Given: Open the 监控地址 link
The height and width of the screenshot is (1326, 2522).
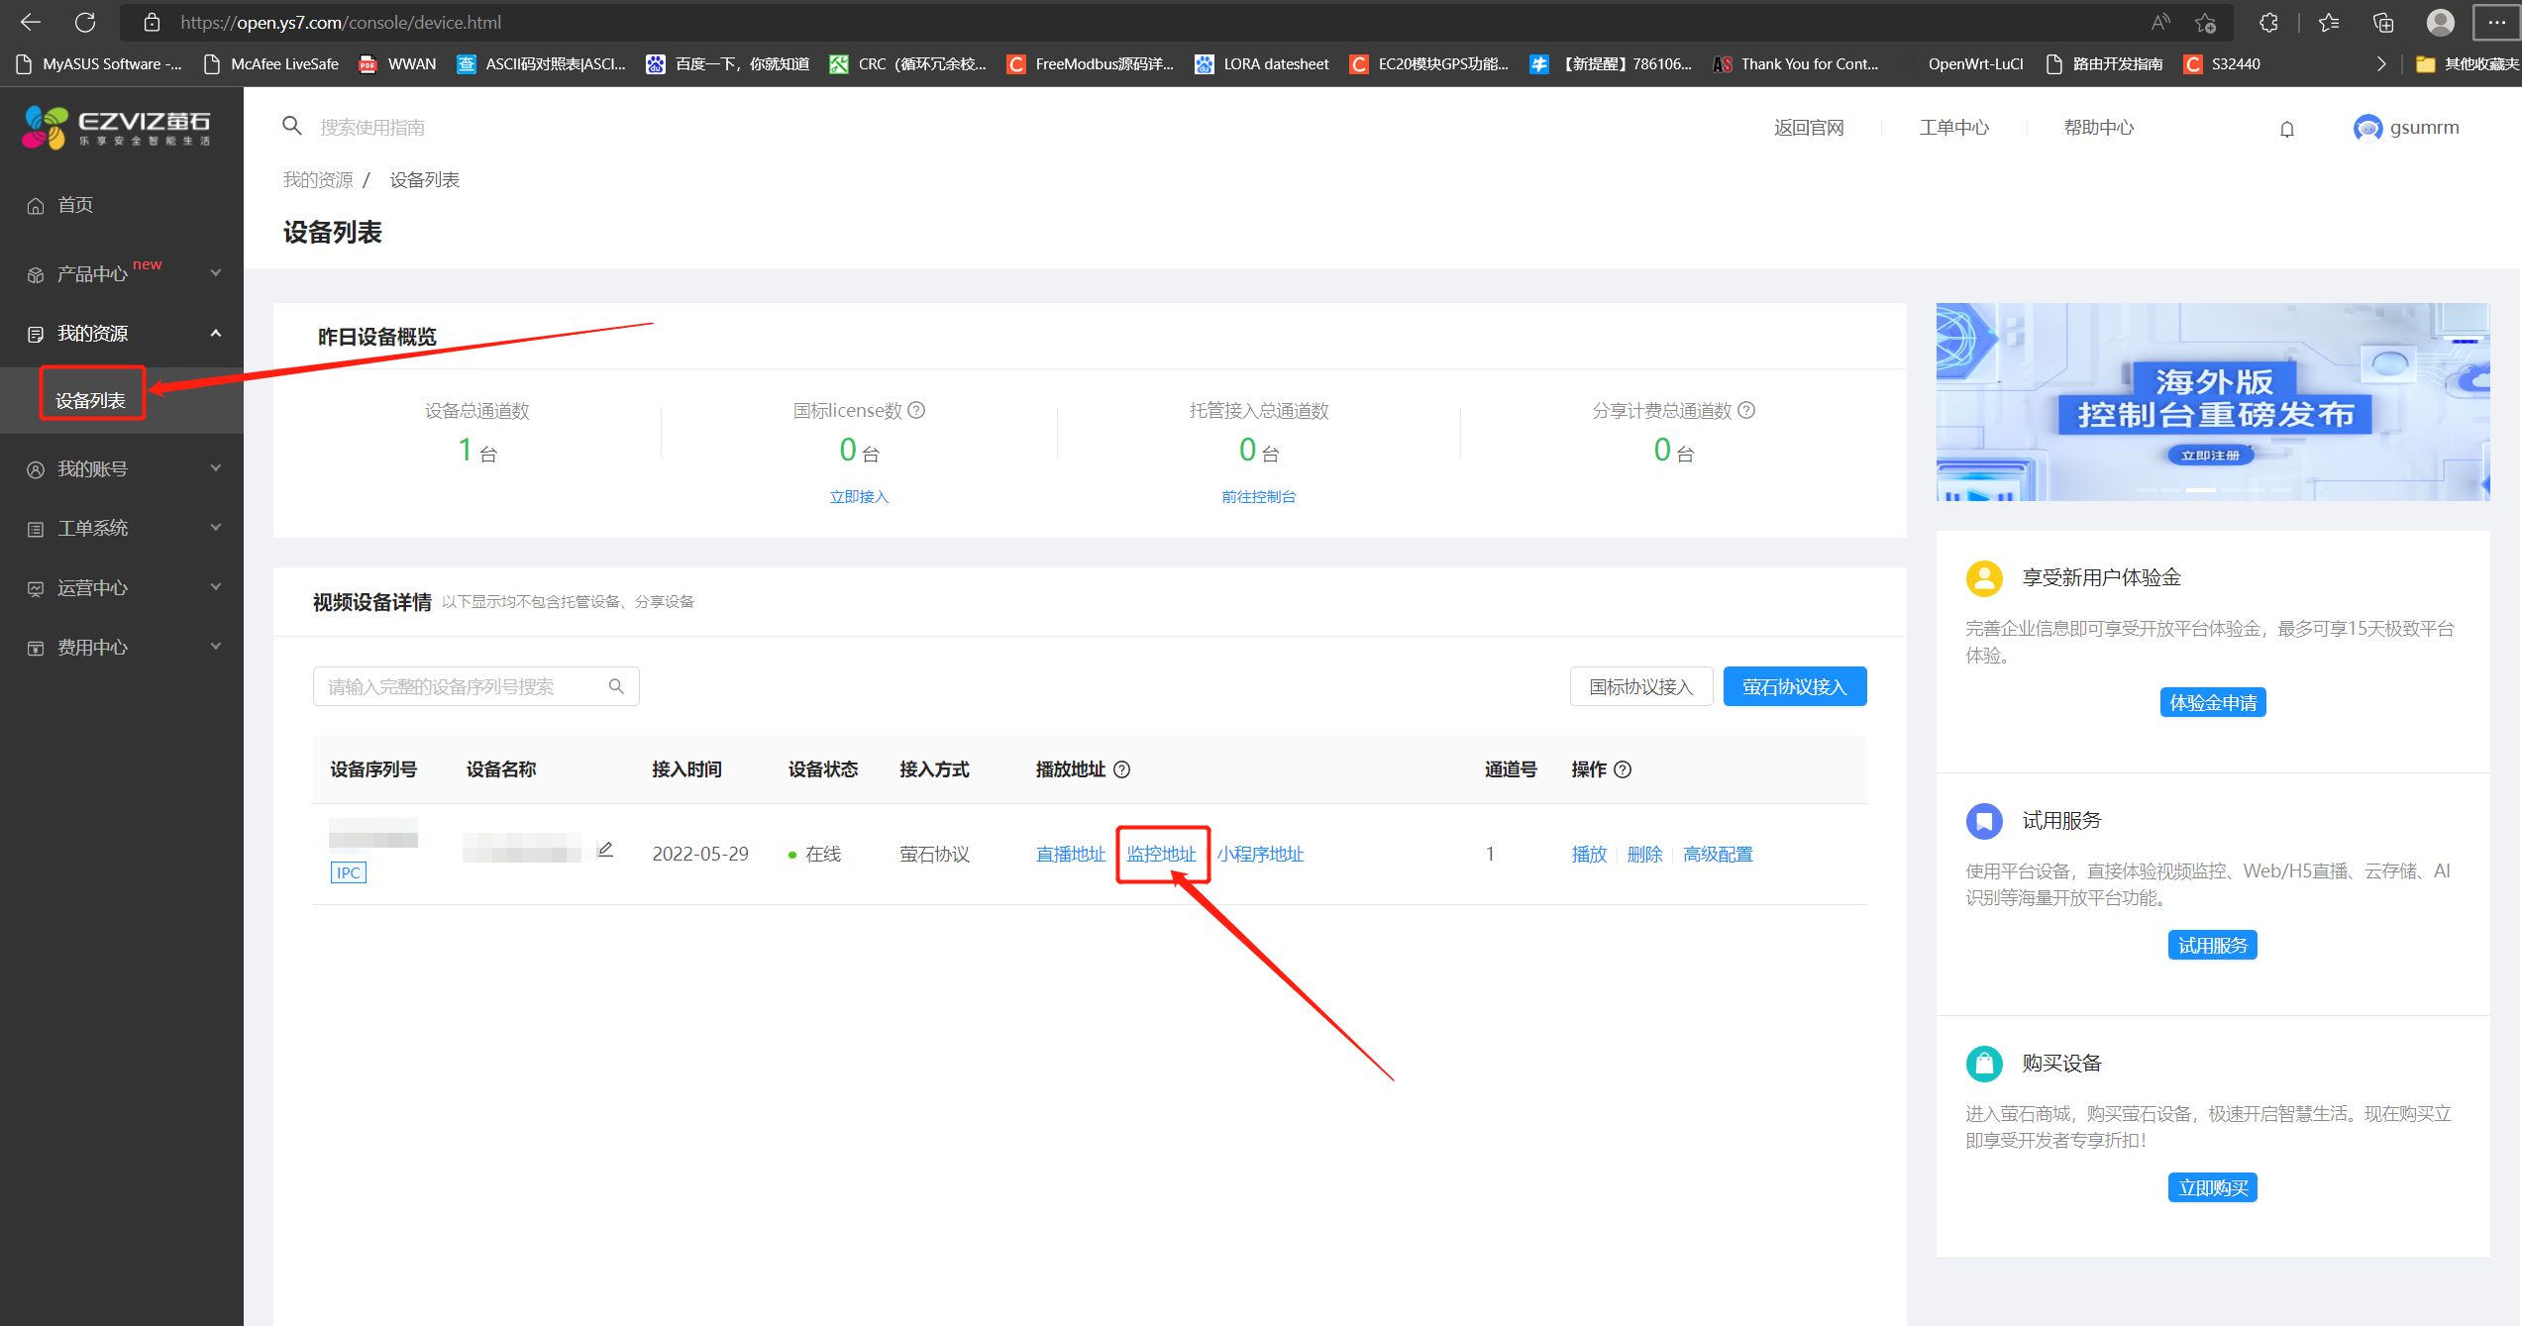Looking at the screenshot, I should 1161,854.
